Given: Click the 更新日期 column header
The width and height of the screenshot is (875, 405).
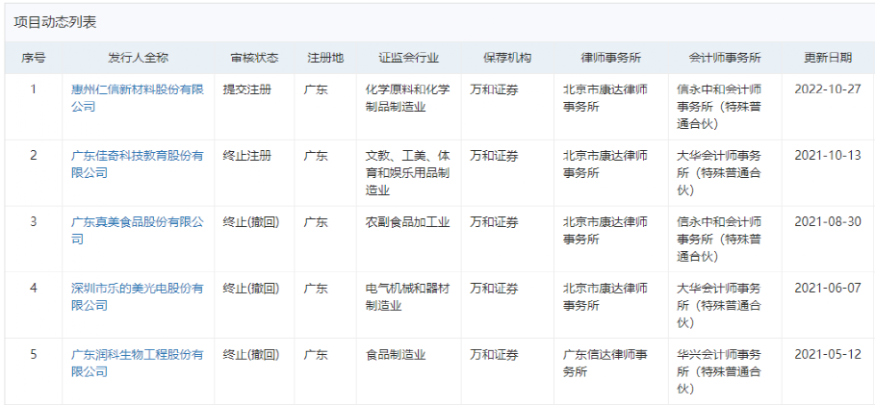Looking at the screenshot, I should pyautogui.click(x=828, y=58).
